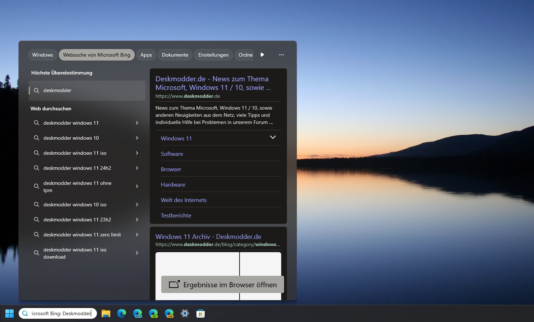Open the Windows 11 Archiv - Deskmodder.de result
The height and width of the screenshot is (322, 534).
click(208, 236)
